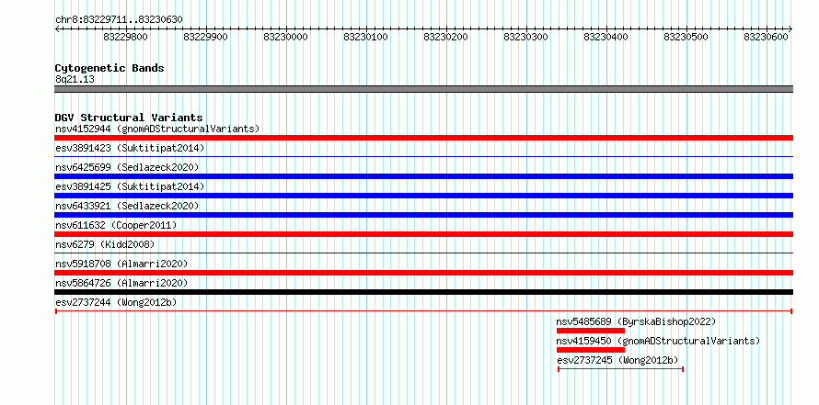This screenshot has height=405, width=819.
Task: Open the nsv611632 (Cooper2011) label
Action: pyautogui.click(x=116, y=225)
